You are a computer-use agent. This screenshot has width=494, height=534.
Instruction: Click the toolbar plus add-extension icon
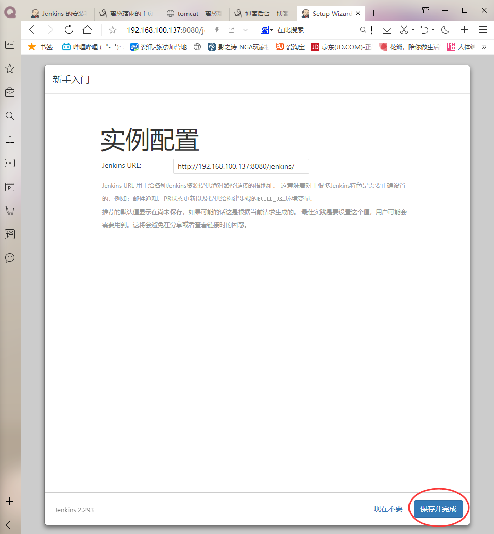464,30
